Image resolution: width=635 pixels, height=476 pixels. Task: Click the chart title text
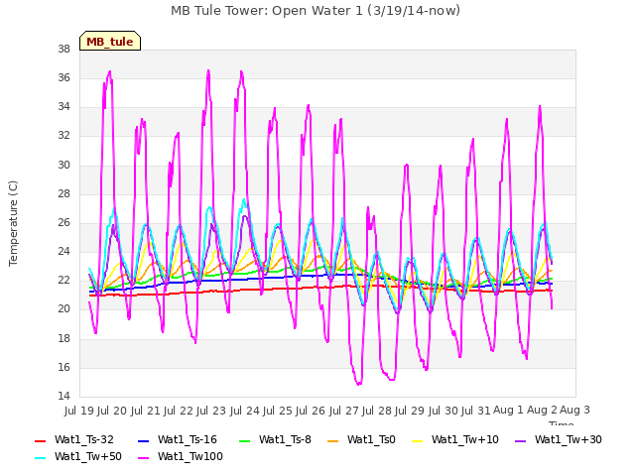[316, 11]
